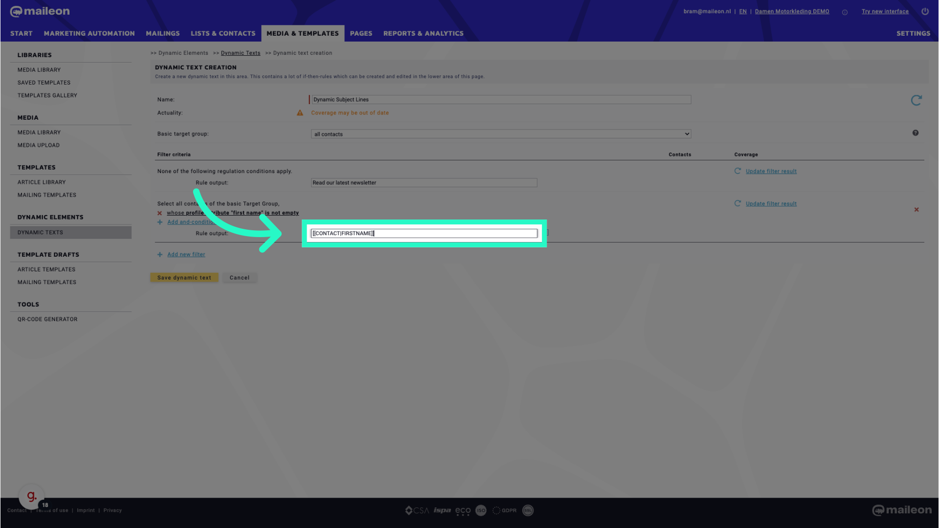Open REPORTS & ANALYTICS tab

click(x=424, y=33)
